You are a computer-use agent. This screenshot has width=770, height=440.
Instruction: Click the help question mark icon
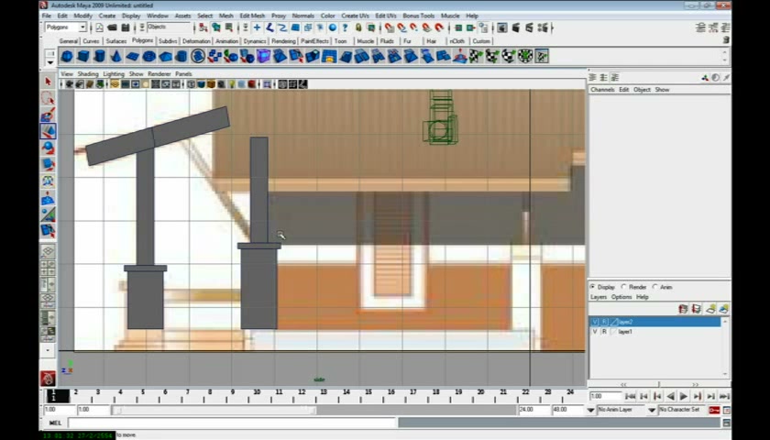[x=346, y=27]
